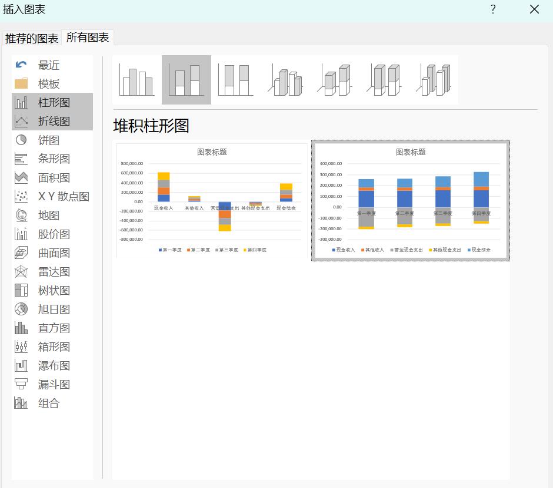Select the 树状图 treemap category
Viewport: 553px width, 488px height.
click(52, 291)
